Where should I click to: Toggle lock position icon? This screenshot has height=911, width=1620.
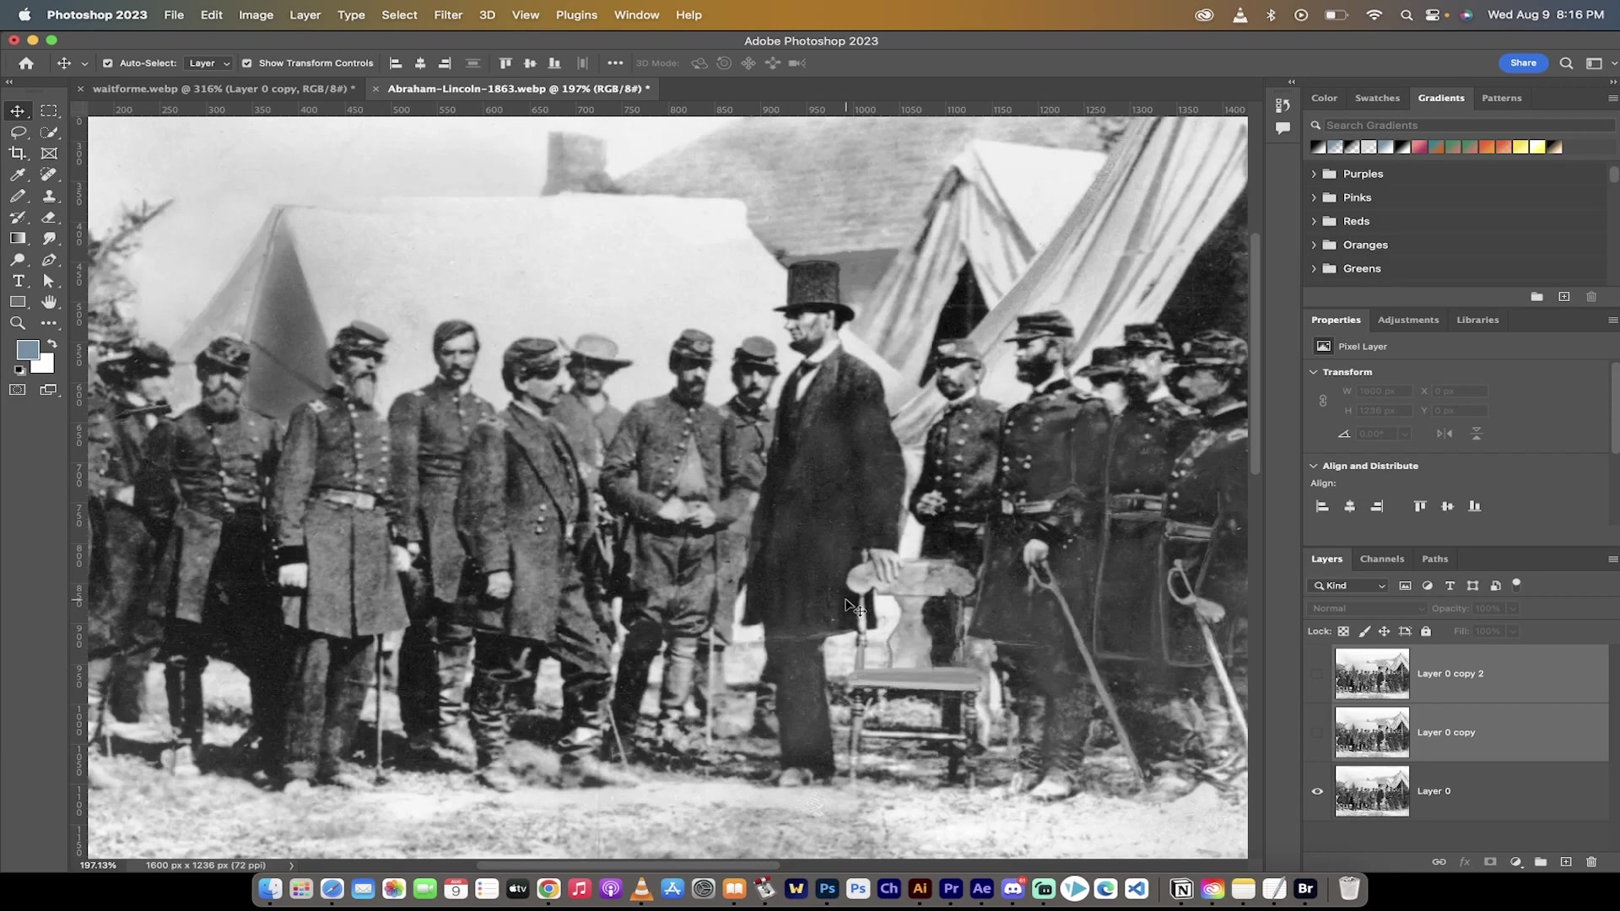click(x=1385, y=631)
